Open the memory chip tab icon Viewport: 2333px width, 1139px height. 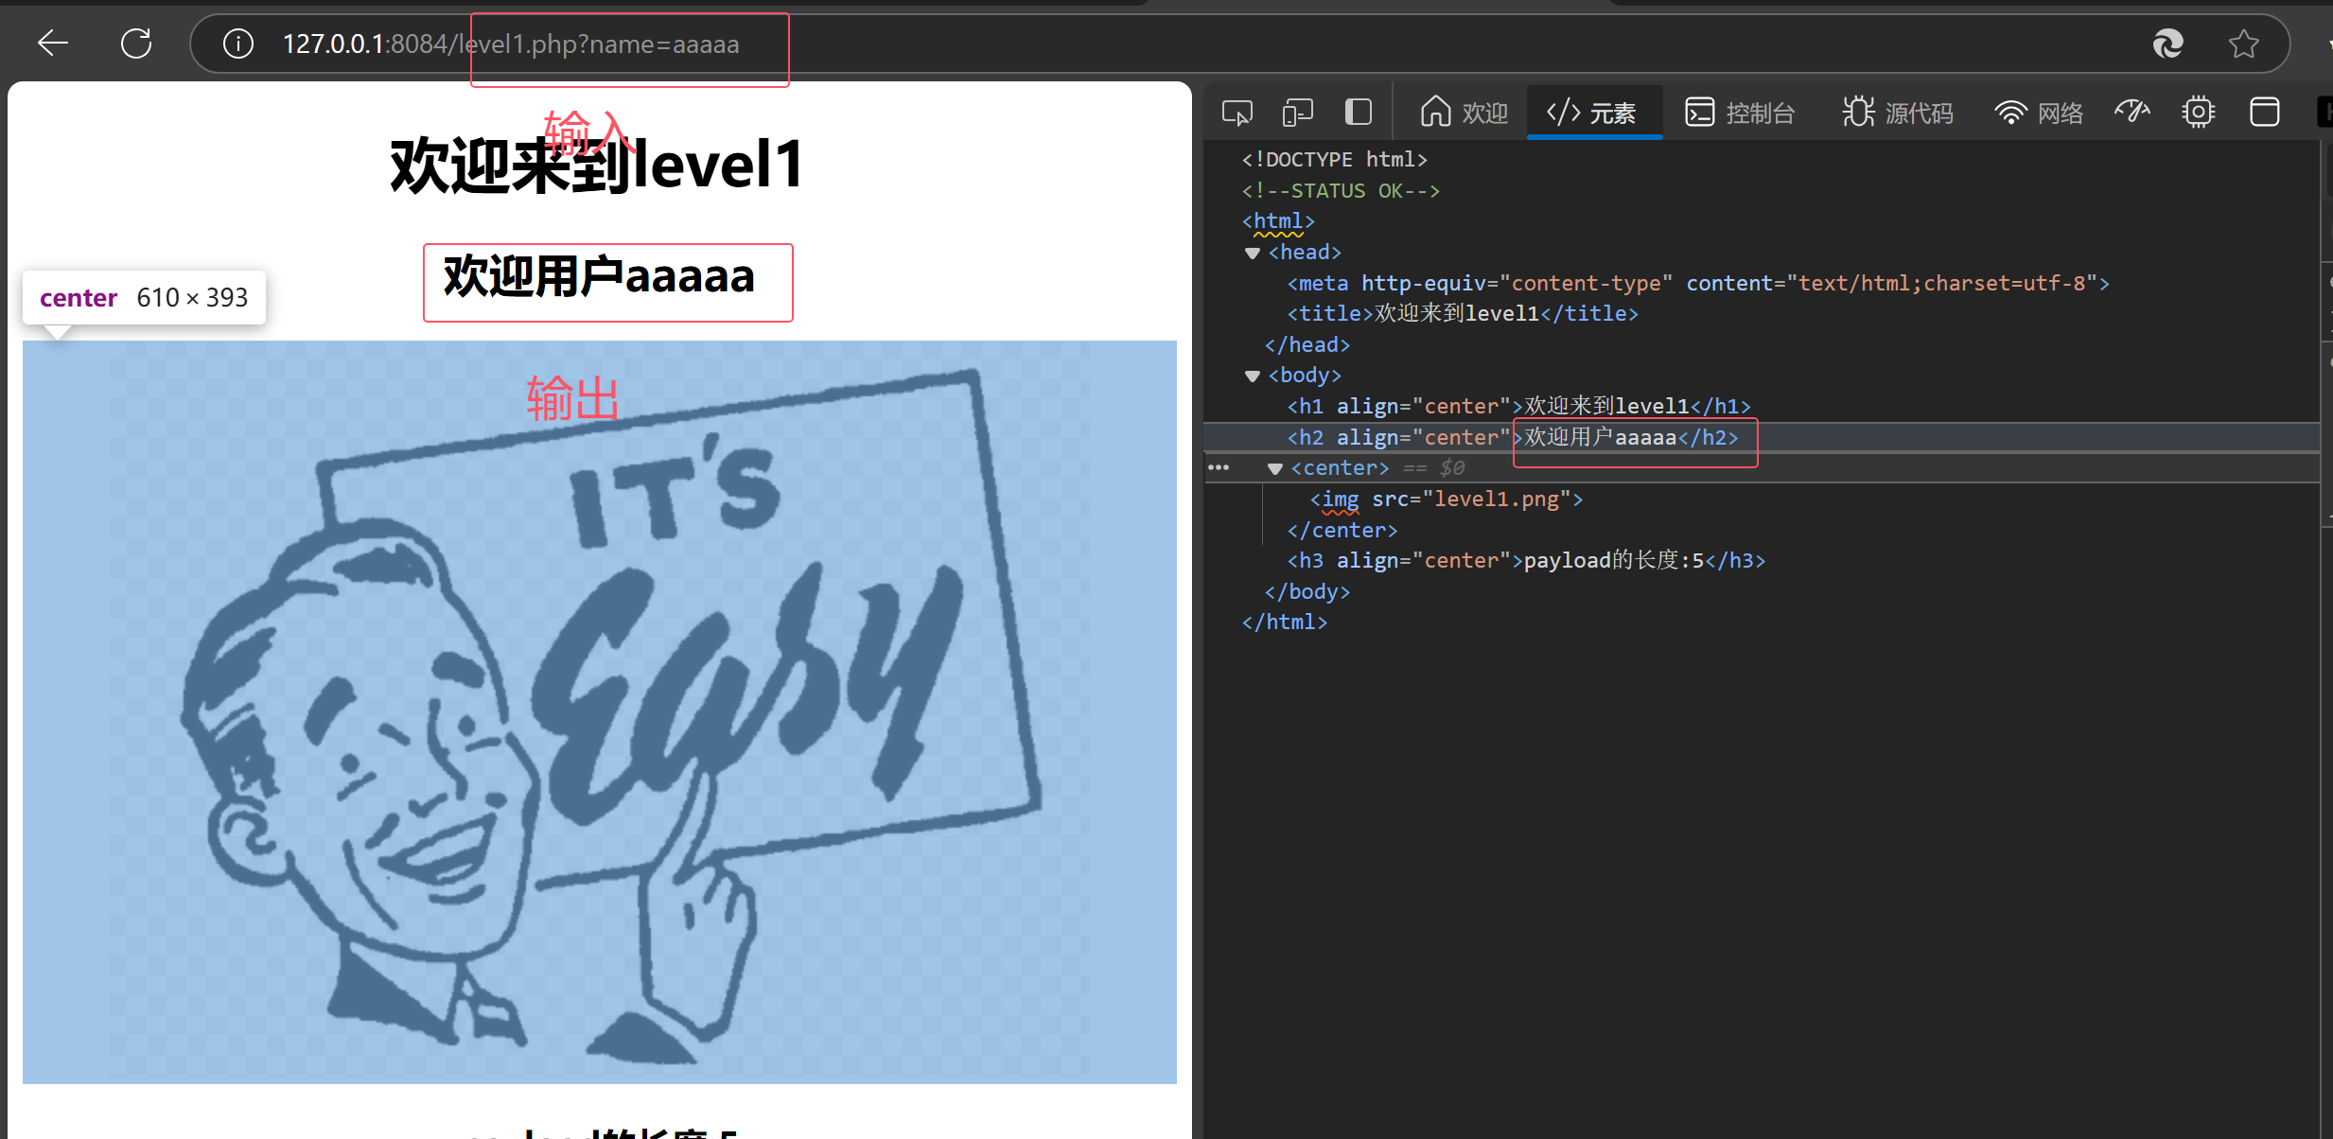pyautogui.click(x=2199, y=113)
